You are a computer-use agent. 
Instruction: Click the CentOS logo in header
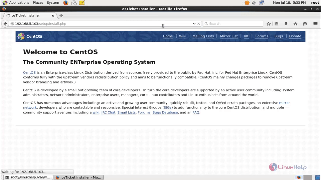[x=30, y=36]
